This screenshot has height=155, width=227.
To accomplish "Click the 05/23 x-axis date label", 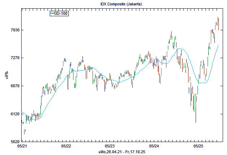I will (x=110, y=146).
